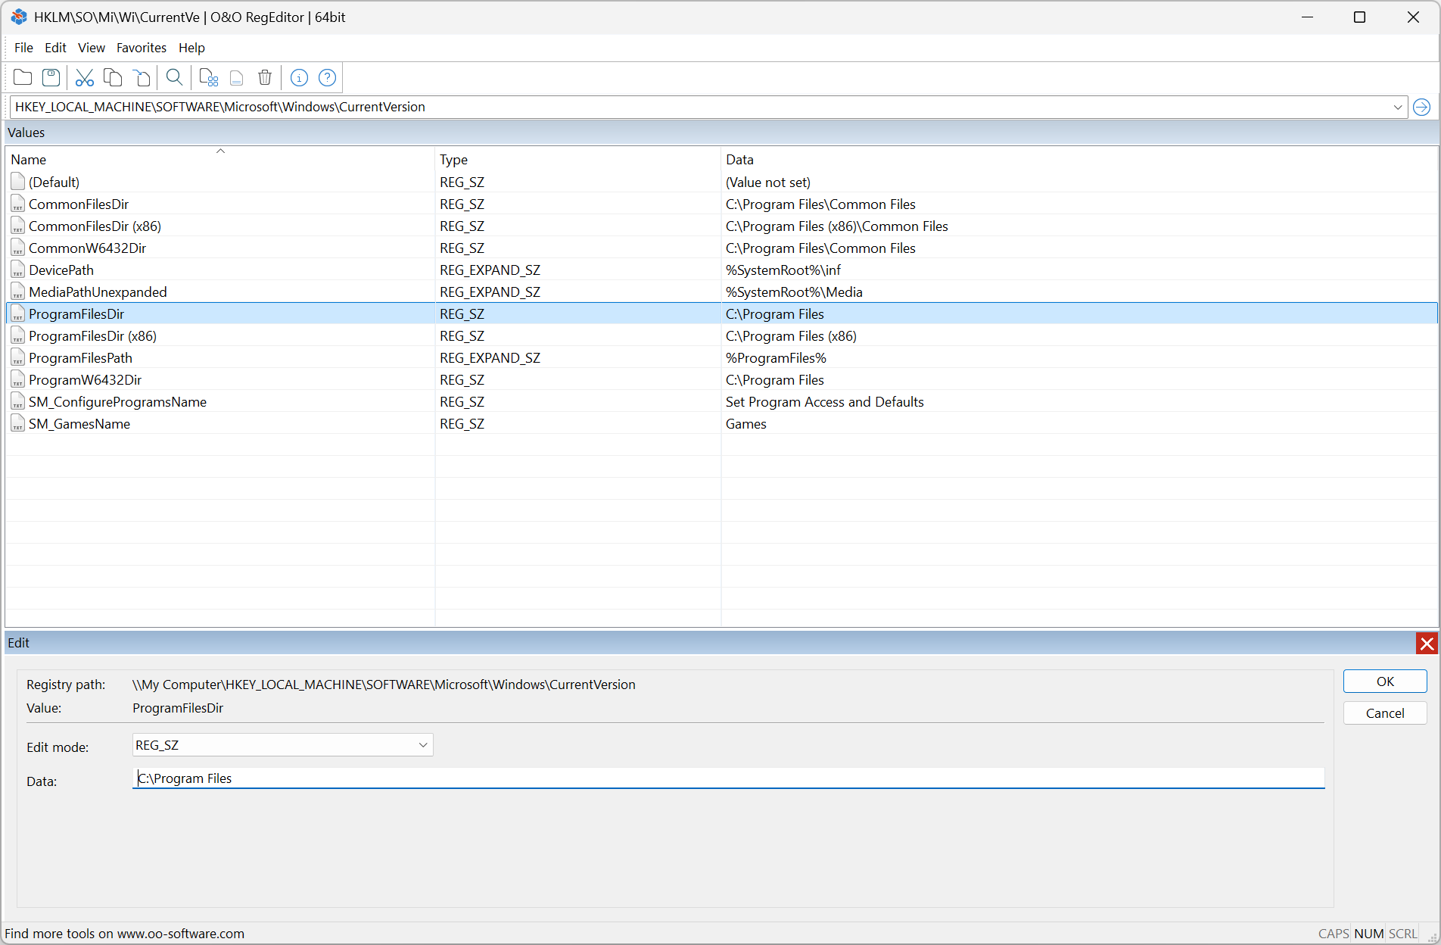Image resolution: width=1441 pixels, height=945 pixels.
Task: Click the go arrow beside address bar
Action: tap(1421, 107)
